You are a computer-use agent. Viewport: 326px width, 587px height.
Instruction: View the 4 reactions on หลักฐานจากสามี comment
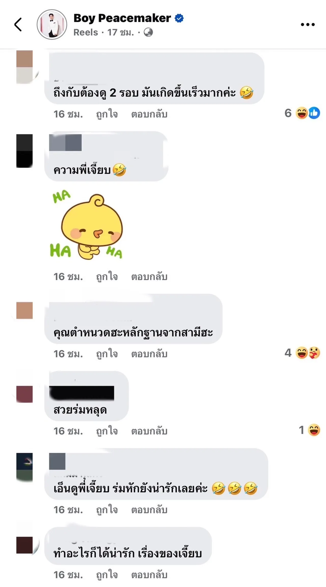pyautogui.click(x=302, y=353)
